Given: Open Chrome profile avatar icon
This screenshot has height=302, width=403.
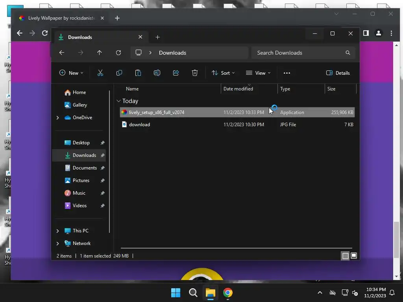Looking at the screenshot, I should (379, 33).
